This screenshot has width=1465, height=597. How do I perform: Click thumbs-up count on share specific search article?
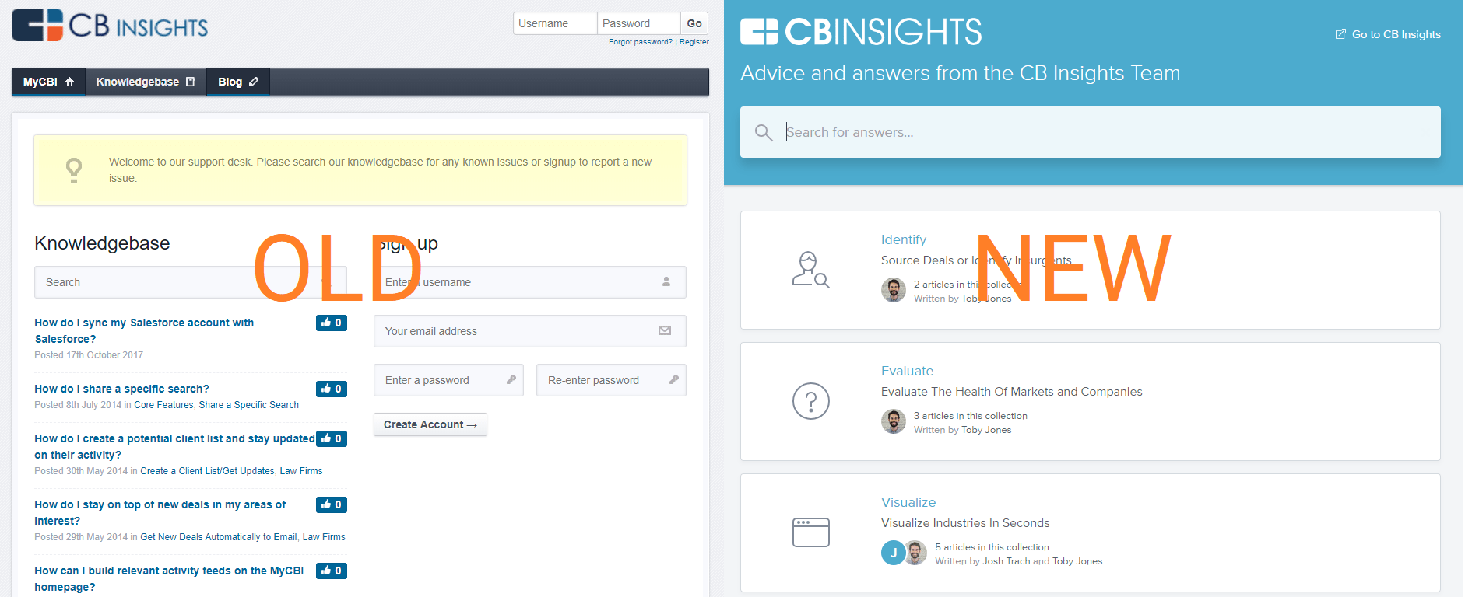click(332, 389)
